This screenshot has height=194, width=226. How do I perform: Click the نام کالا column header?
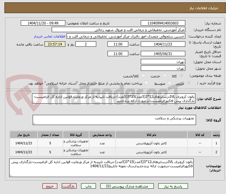click(x=151, y=135)
